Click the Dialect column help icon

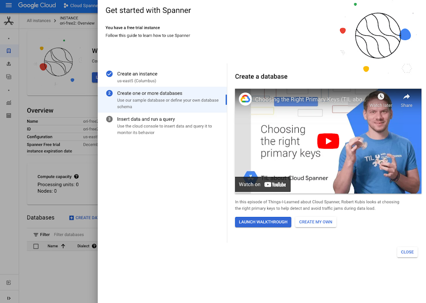coord(94,246)
